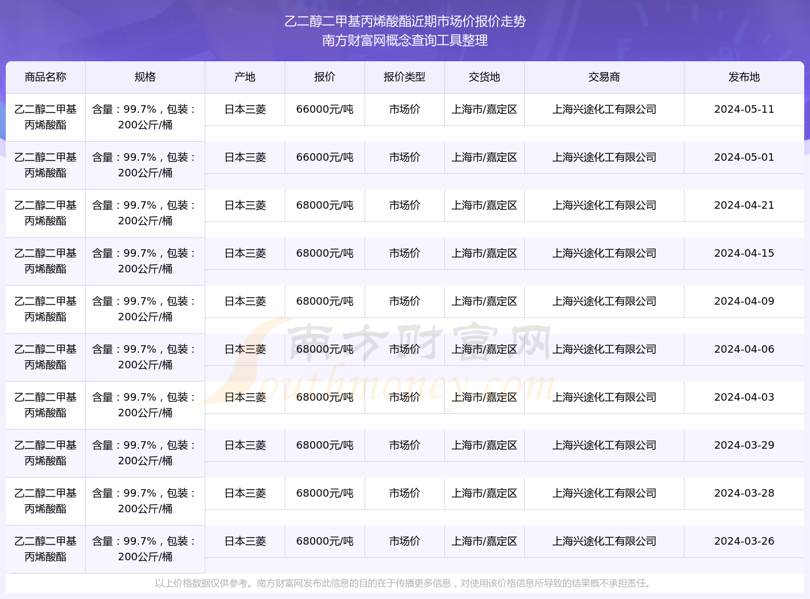Click 上海兴途化工有限公司 in the 2024-04-21 row

click(604, 205)
